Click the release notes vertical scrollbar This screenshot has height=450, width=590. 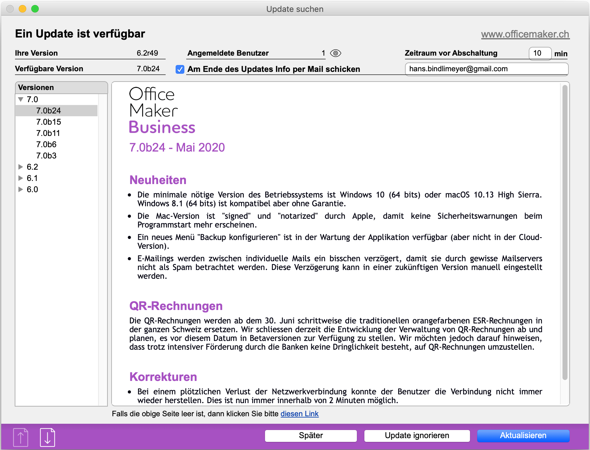[565, 232]
